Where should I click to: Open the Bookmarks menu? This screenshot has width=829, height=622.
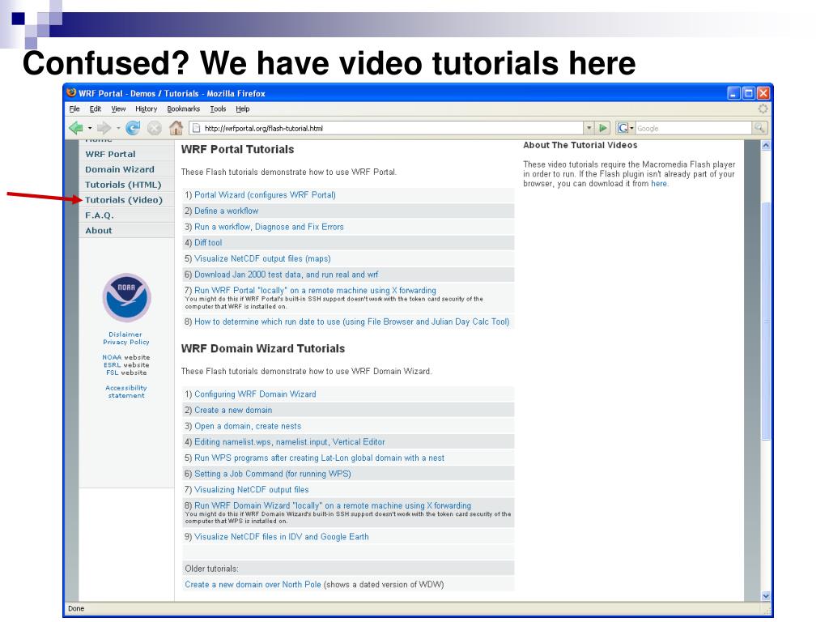pyautogui.click(x=184, y=109)
